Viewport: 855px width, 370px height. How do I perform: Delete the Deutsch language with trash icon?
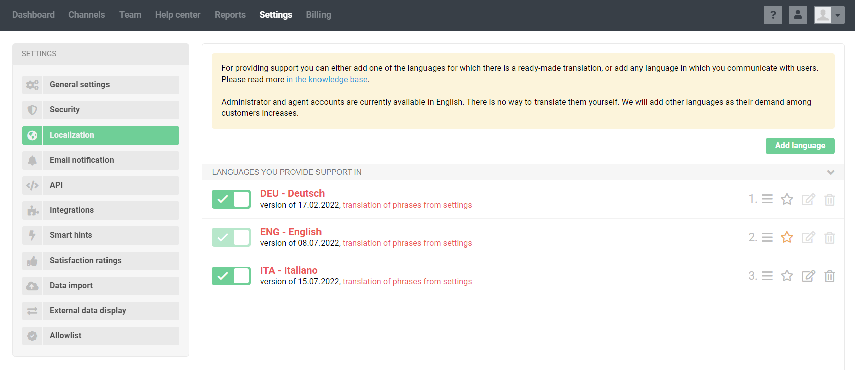click(x=830, y=199)
